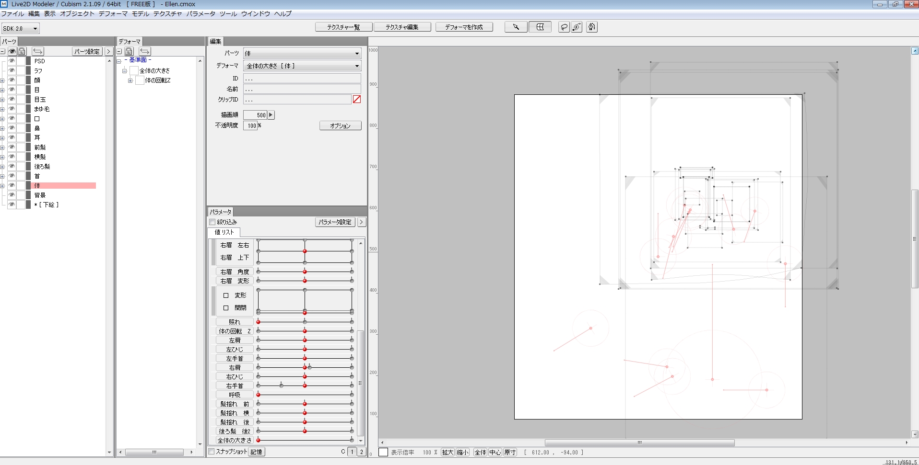Click the 体の回転 Z parameter slider handle
This screenshot has height=465, width=919.
(x=305, y=331)
